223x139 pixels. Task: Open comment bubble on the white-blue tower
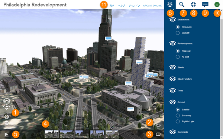[139, 62]
